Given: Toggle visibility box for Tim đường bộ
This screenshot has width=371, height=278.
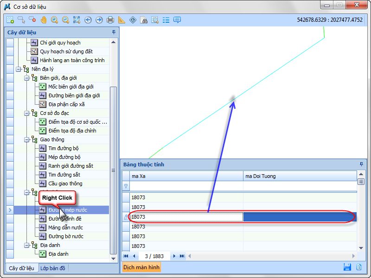Looking at the screenshot, I should [10, 148].
